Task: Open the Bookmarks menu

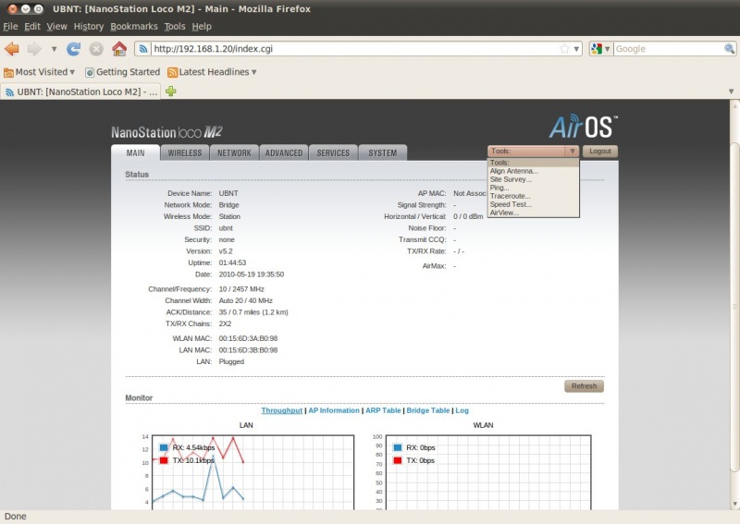Action: tap(134, 27)
